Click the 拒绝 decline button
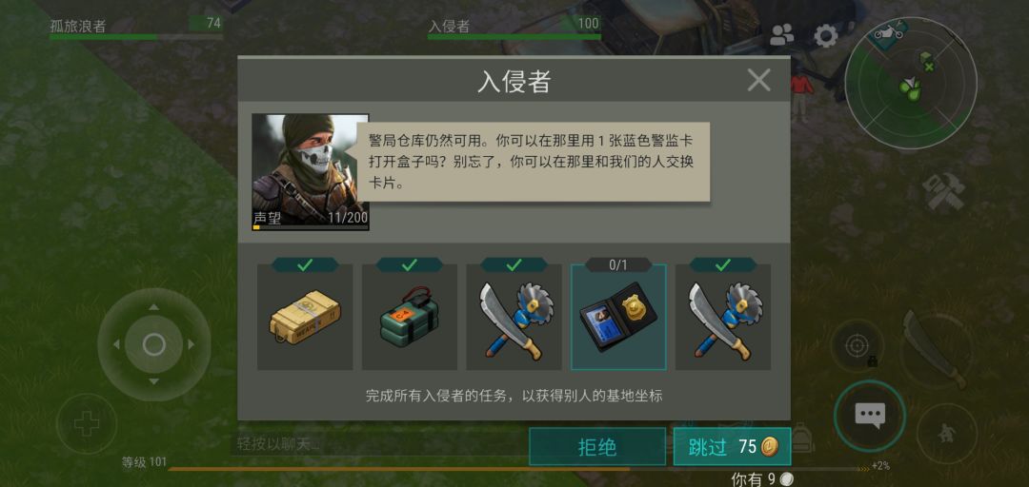The height and width of the screenshot is (487, 1029). coord(597,447)
